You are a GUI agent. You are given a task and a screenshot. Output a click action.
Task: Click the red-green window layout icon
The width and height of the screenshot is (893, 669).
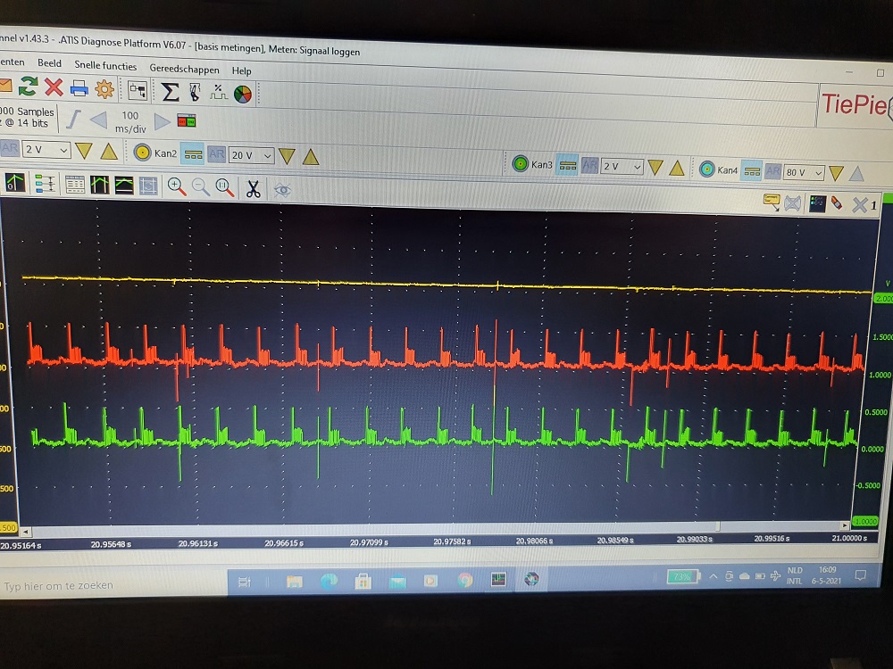click(187, 120)
